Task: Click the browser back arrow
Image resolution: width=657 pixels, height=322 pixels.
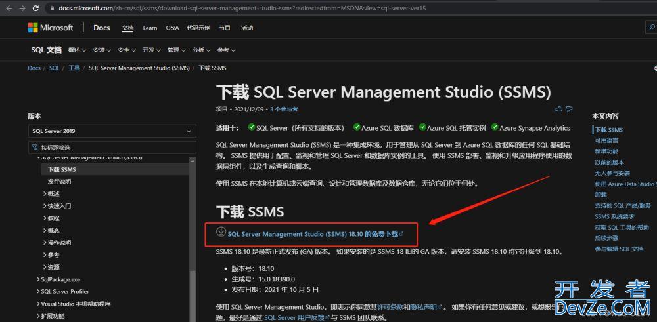Action: click(x=10, y=8)
